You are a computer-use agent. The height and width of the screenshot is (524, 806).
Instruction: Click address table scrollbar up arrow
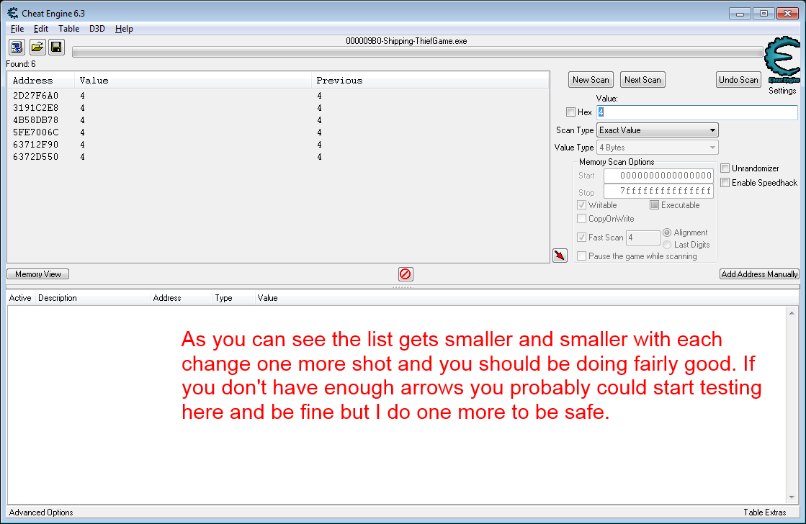click(792, 313)
